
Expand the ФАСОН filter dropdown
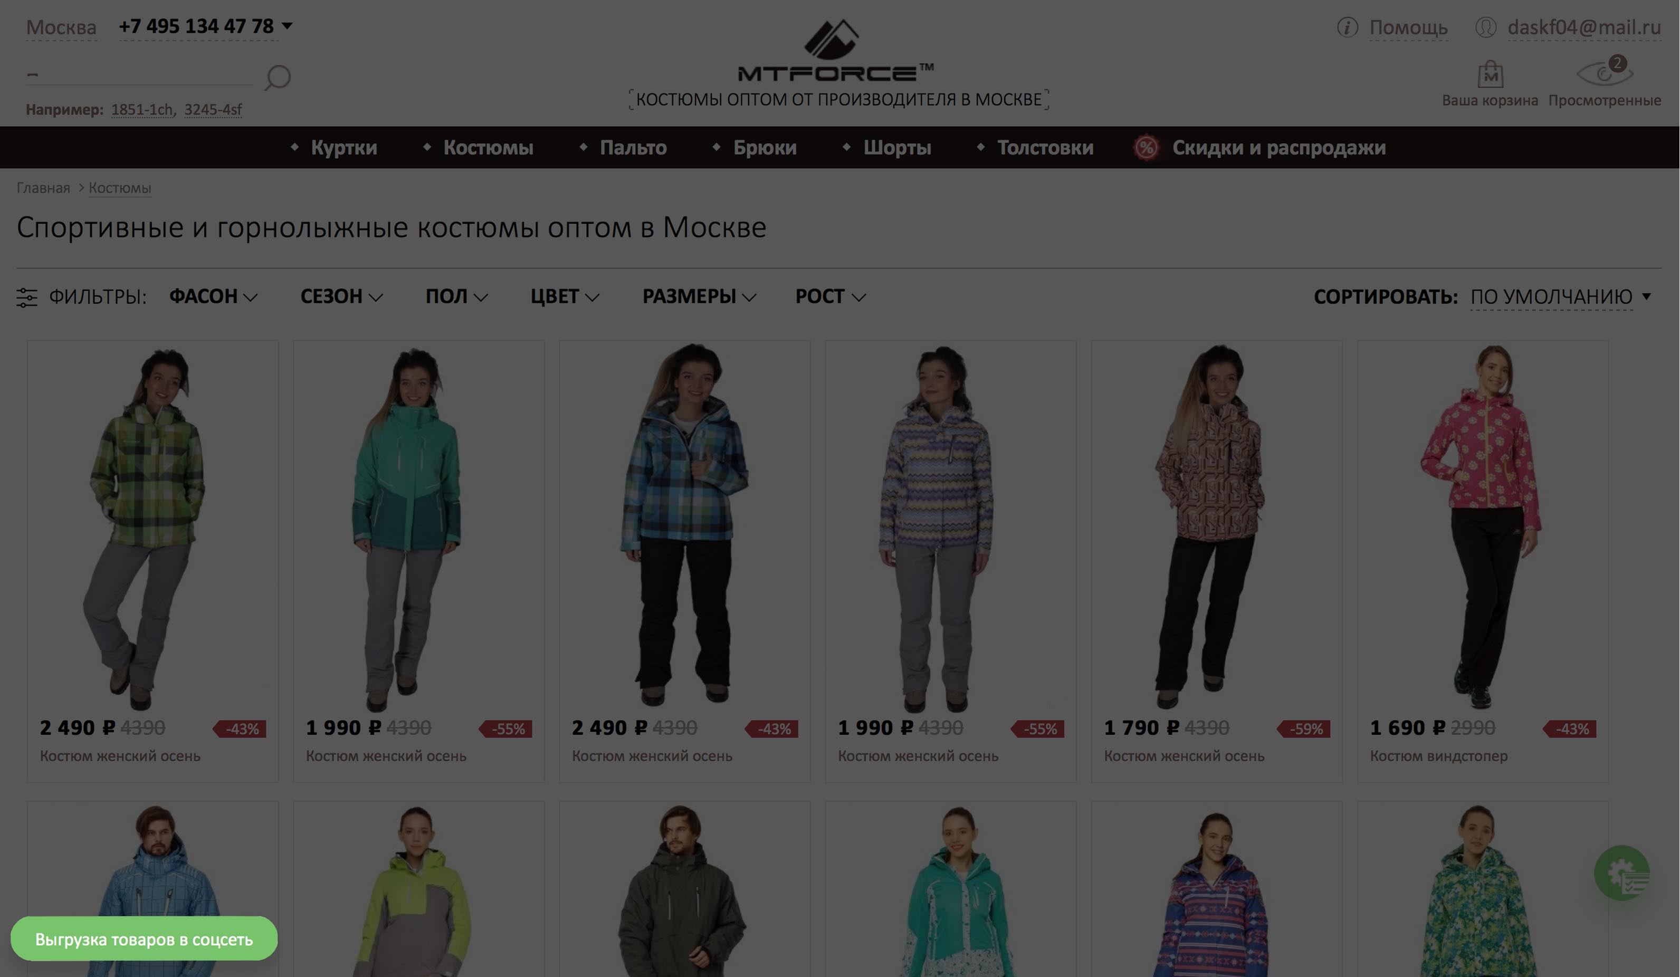[x=213, y=296]
